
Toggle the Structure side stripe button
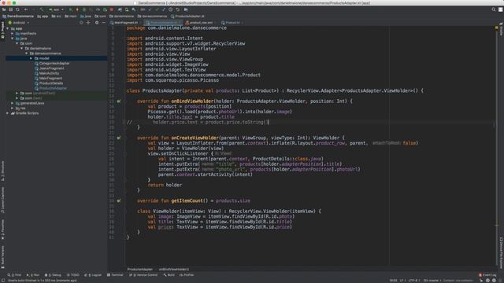[x=3, y=171]
